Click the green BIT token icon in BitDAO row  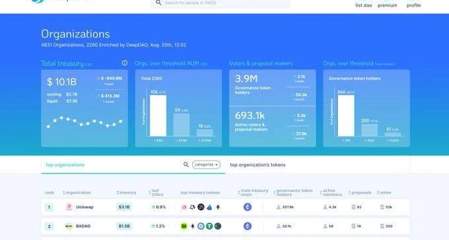pos(184,226)
